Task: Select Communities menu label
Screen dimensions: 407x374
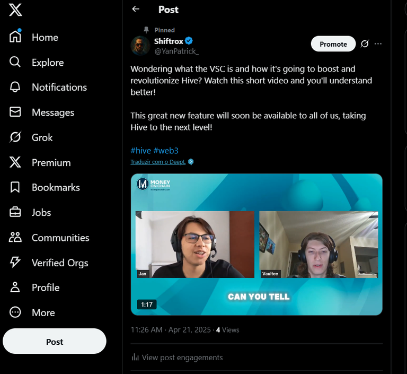Action: 60,238
